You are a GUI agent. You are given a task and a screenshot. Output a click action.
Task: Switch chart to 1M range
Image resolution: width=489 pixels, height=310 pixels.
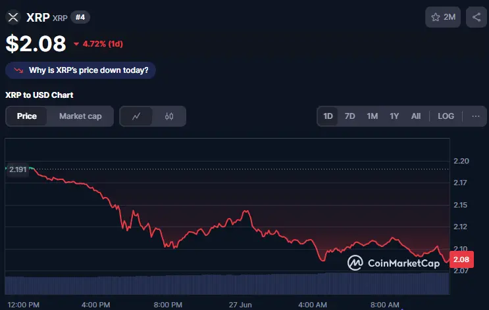(372, 116)
